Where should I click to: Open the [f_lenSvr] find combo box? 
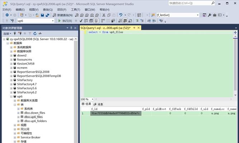click(178, 15)
